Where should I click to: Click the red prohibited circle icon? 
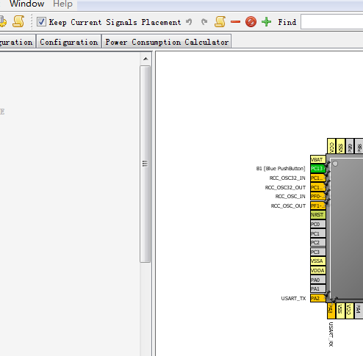click(x=251, y=22)
